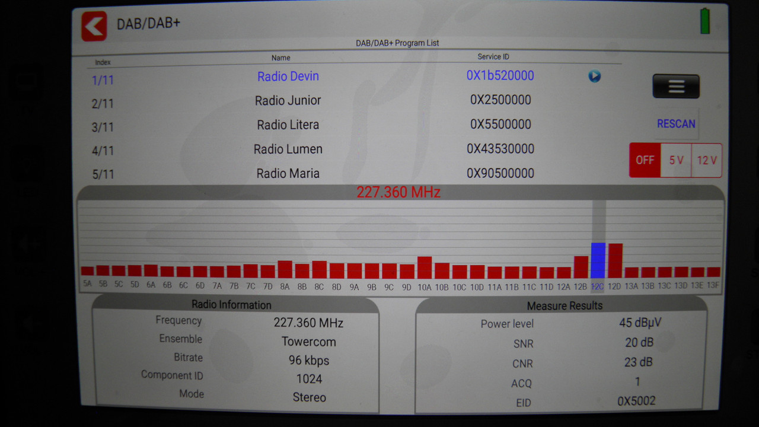The height and width of the screenshot is (427, 759).
Task: Select the 12B channel bar
Action: (x=581, y=267)
